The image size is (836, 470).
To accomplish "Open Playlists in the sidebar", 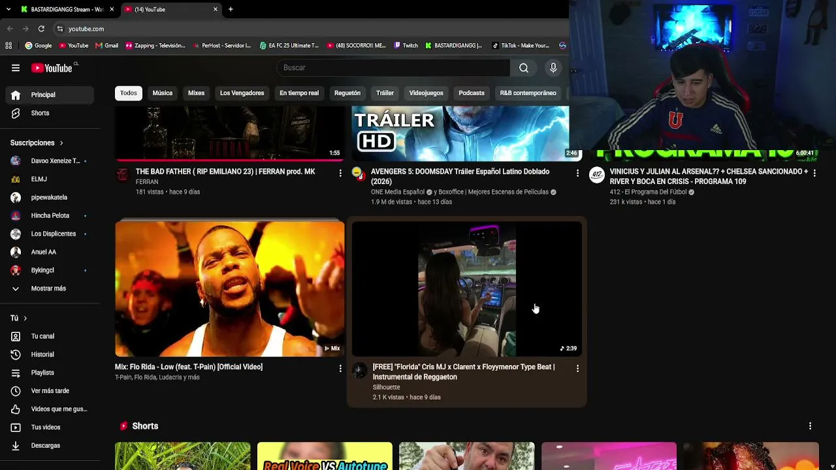I will (x=50, y=373).
